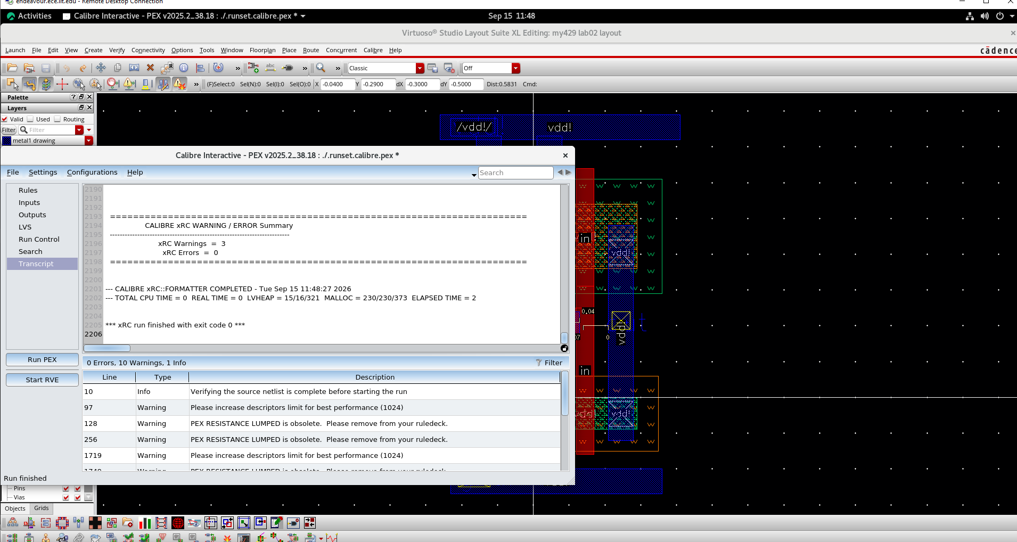The image size is (1017, 542).
Task: Click the transcript horizontal scrollbar thumb
Action: [107, 348]
